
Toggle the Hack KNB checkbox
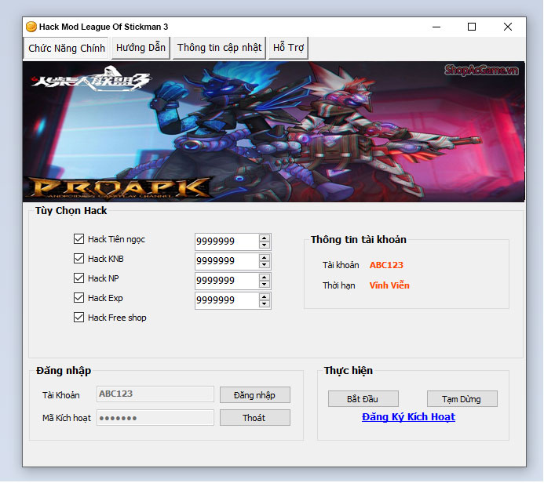coord(78,259)
